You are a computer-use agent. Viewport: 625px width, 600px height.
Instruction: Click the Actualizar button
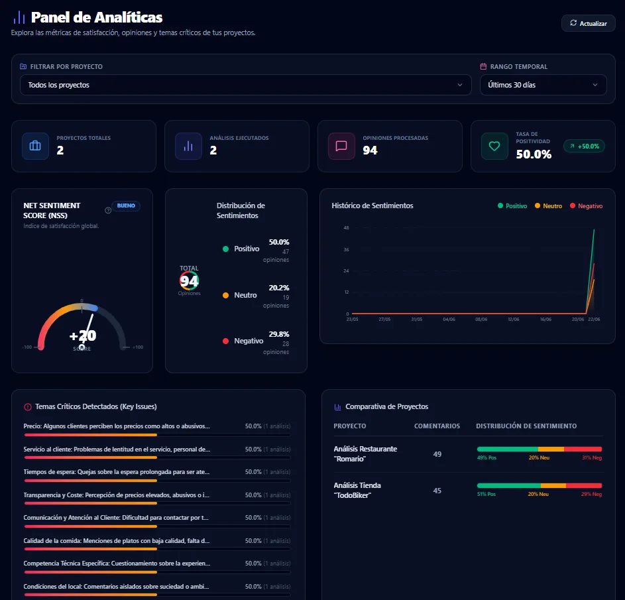588,23
